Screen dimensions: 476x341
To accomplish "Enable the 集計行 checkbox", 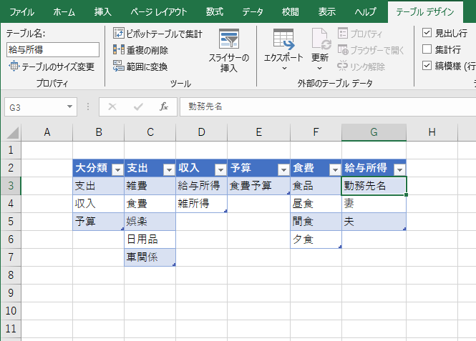I will coord(427,49).
